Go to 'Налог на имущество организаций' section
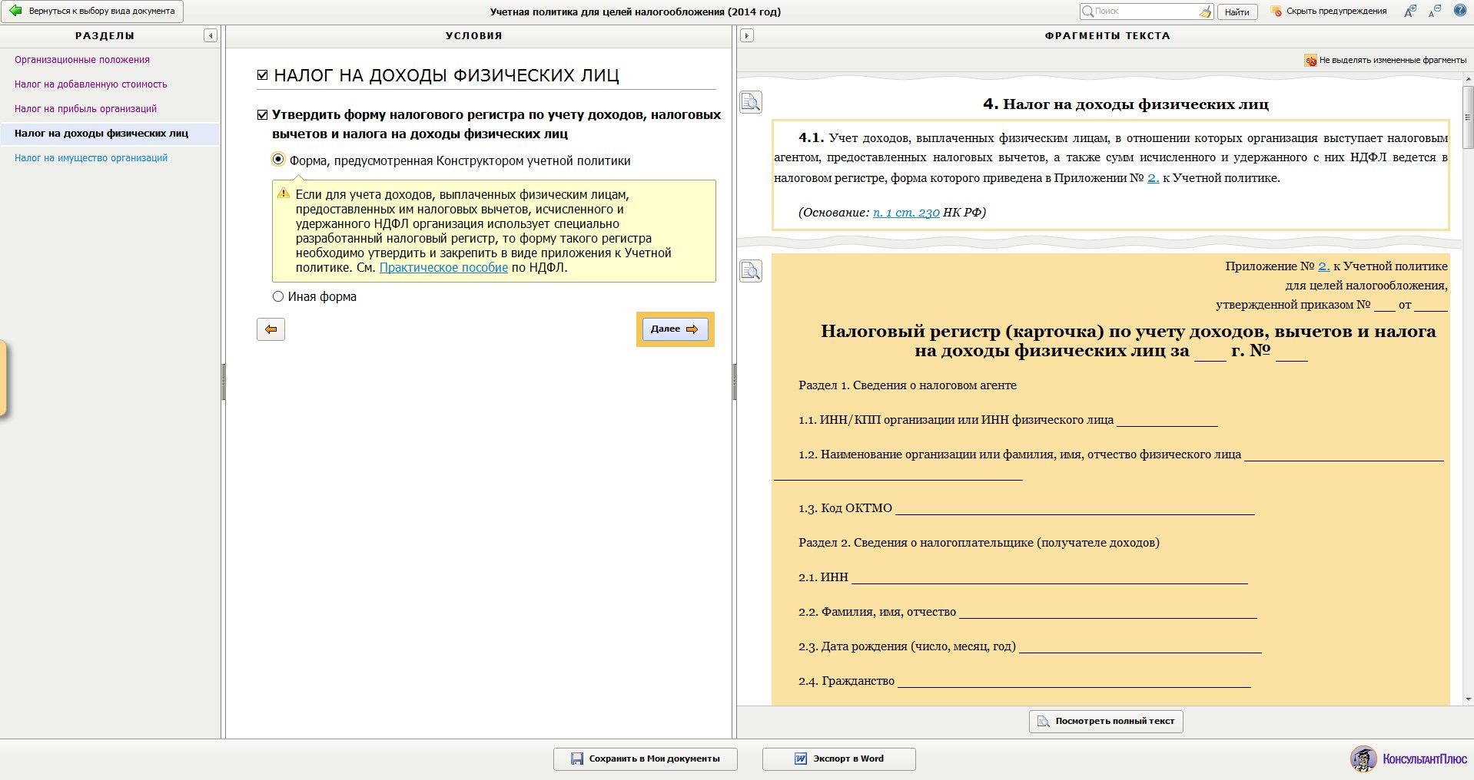 [x=91, y=158]
